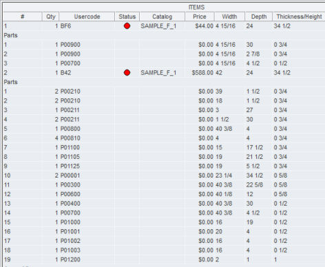Click the Parts label under B42

[x=10, y=82]
